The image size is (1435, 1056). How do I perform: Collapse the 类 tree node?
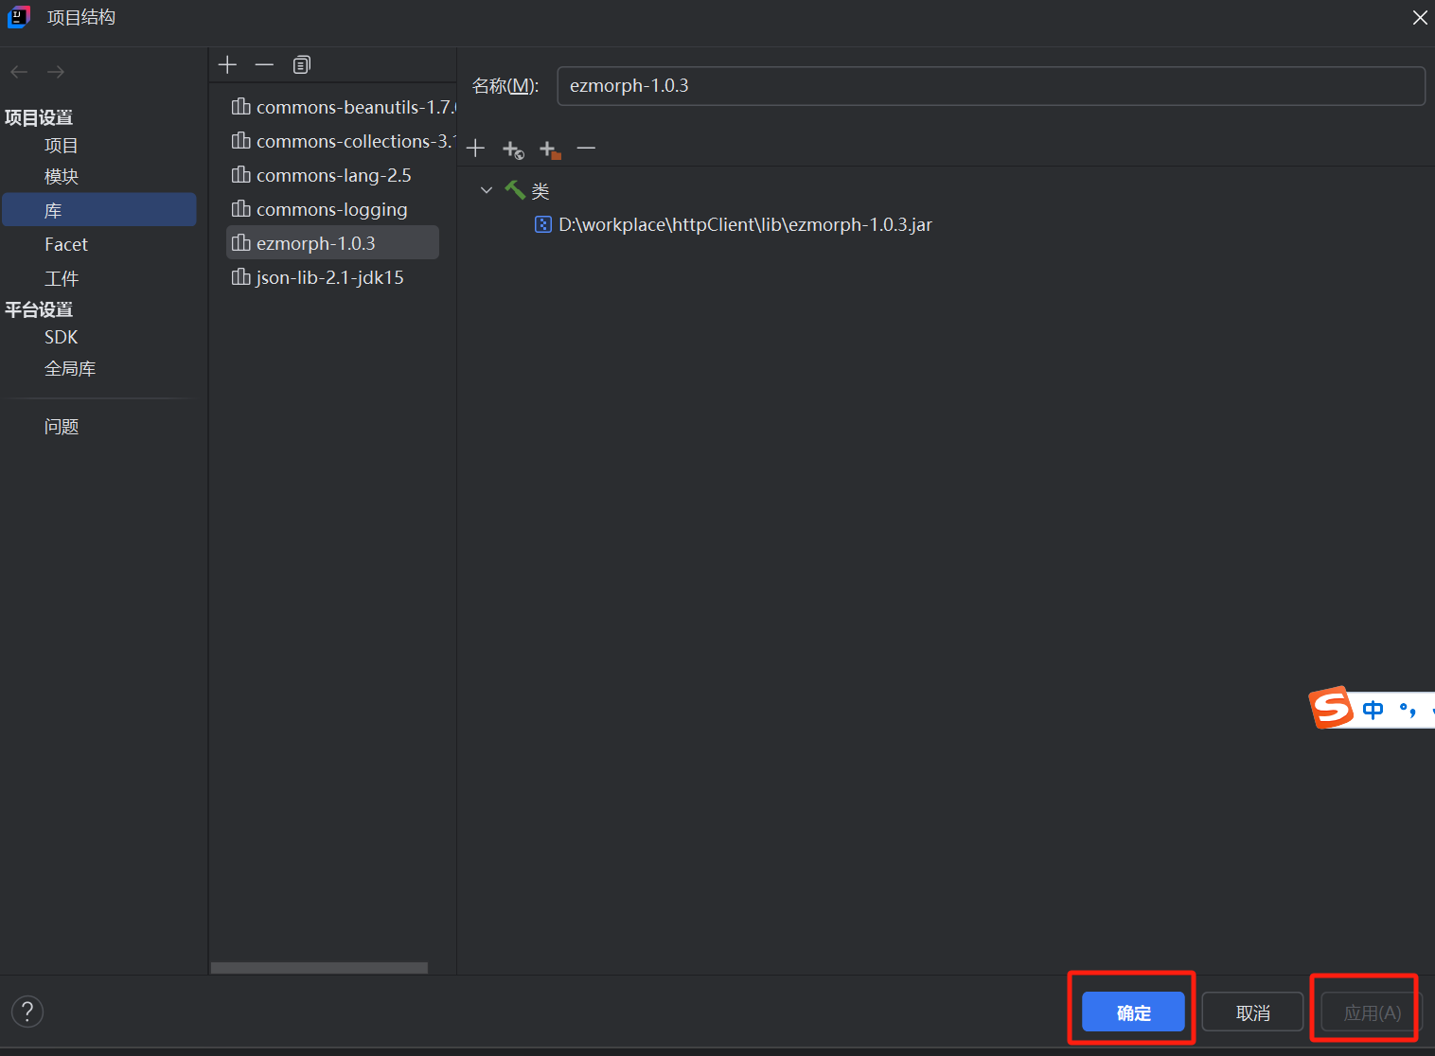[486, 189]
